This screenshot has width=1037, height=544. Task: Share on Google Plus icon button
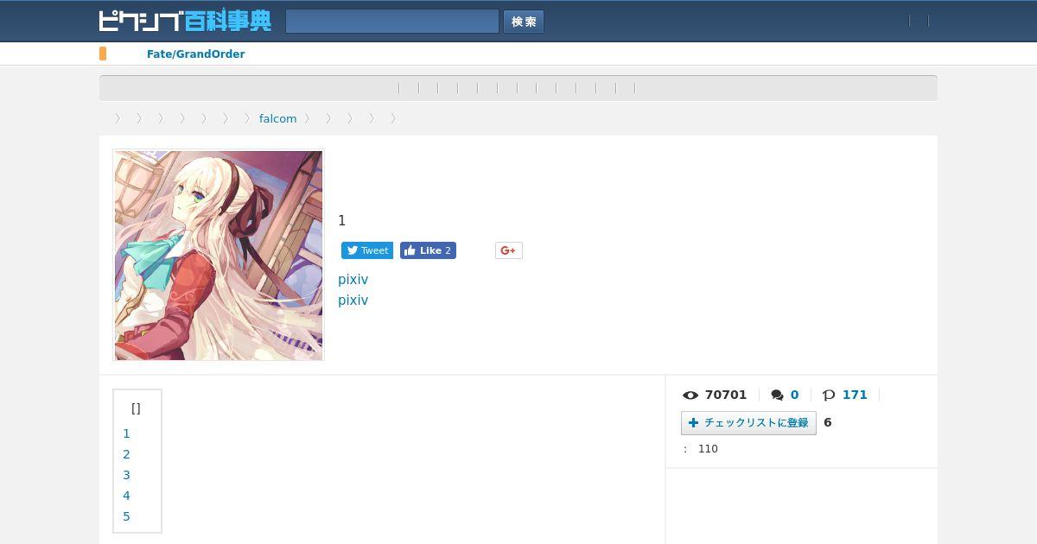(x=509, y=250)
